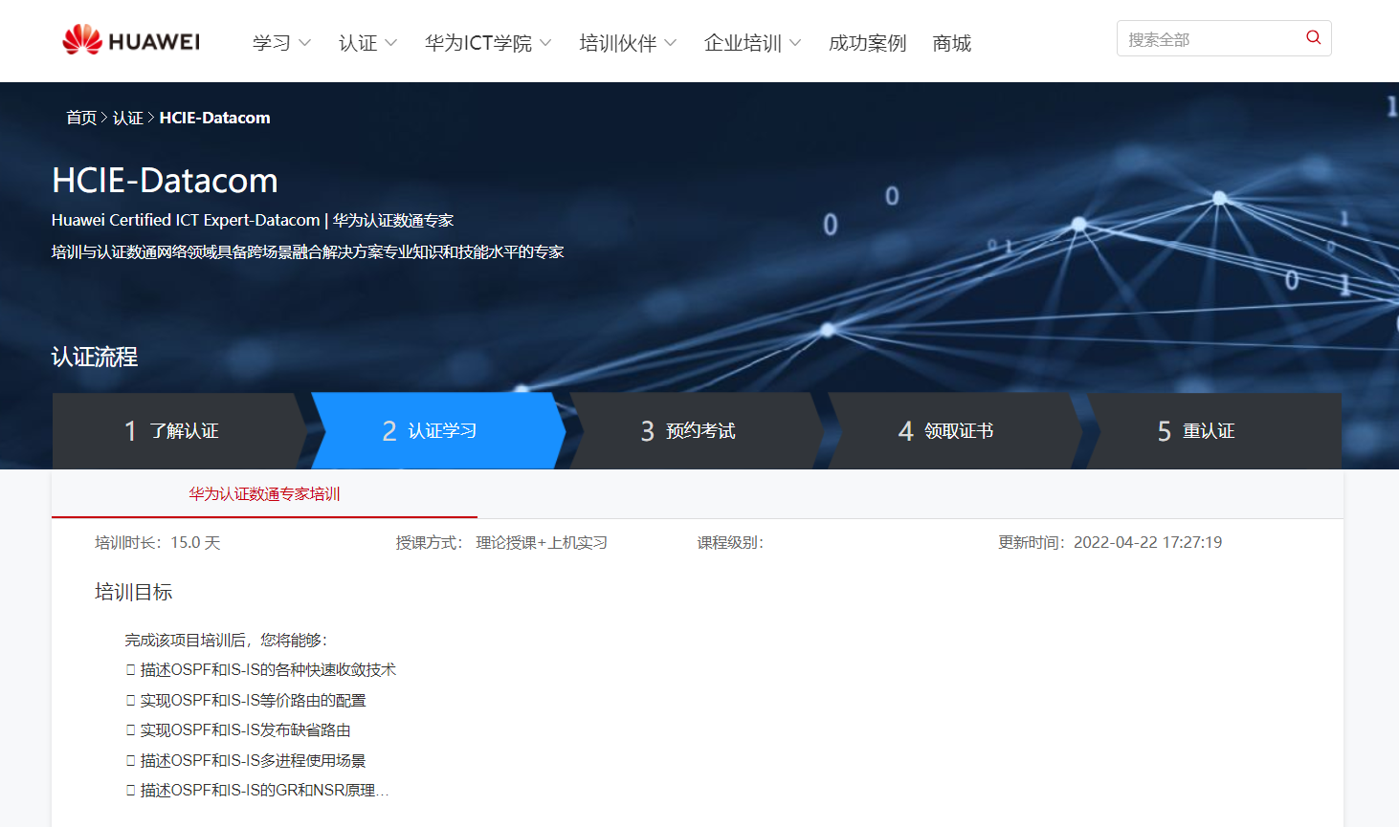1399x827 pixels.
Task: Expand the 认证 navigation menu
Action: 367,43
